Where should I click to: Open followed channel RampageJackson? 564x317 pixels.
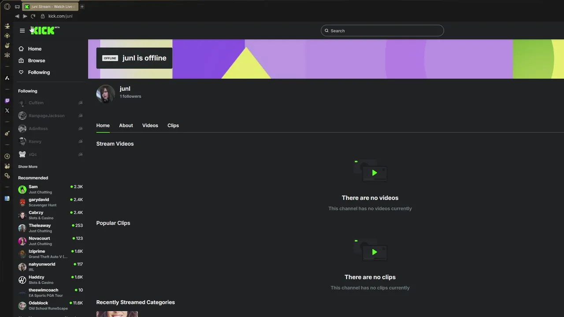[51, 116]
